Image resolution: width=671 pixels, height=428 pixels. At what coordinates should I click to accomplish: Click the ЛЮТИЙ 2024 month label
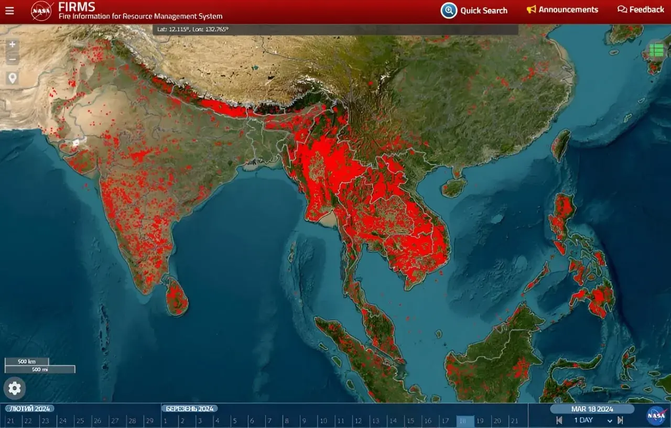click(30, 409)
